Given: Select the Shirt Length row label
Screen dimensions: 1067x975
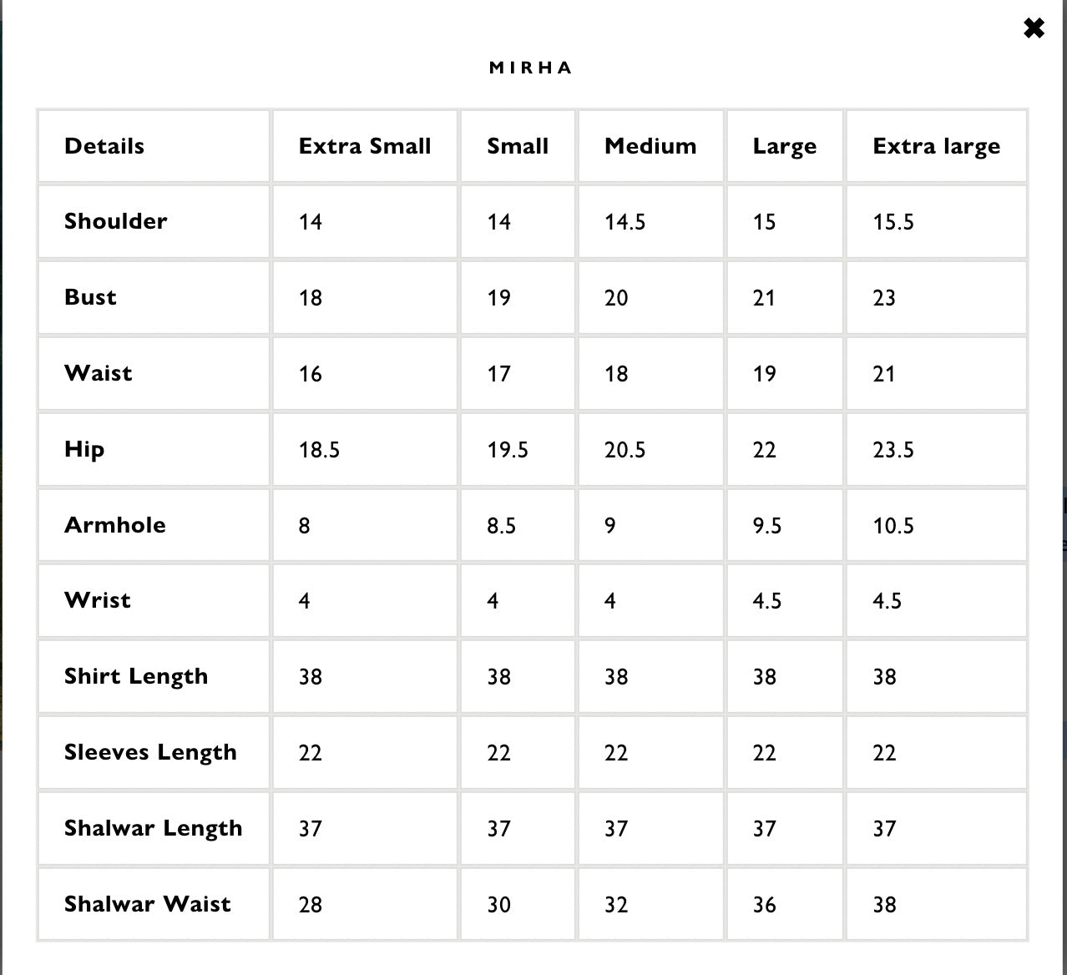Looking at the screenshot, I should pos(136,676).
